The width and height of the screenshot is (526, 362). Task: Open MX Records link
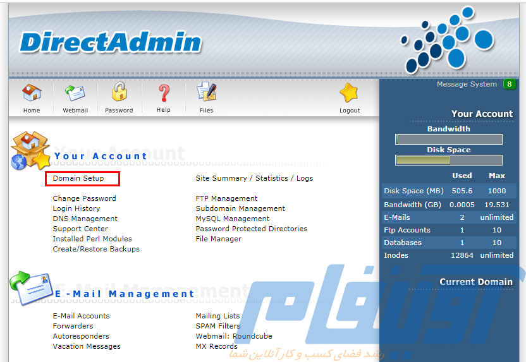(216, 346)
